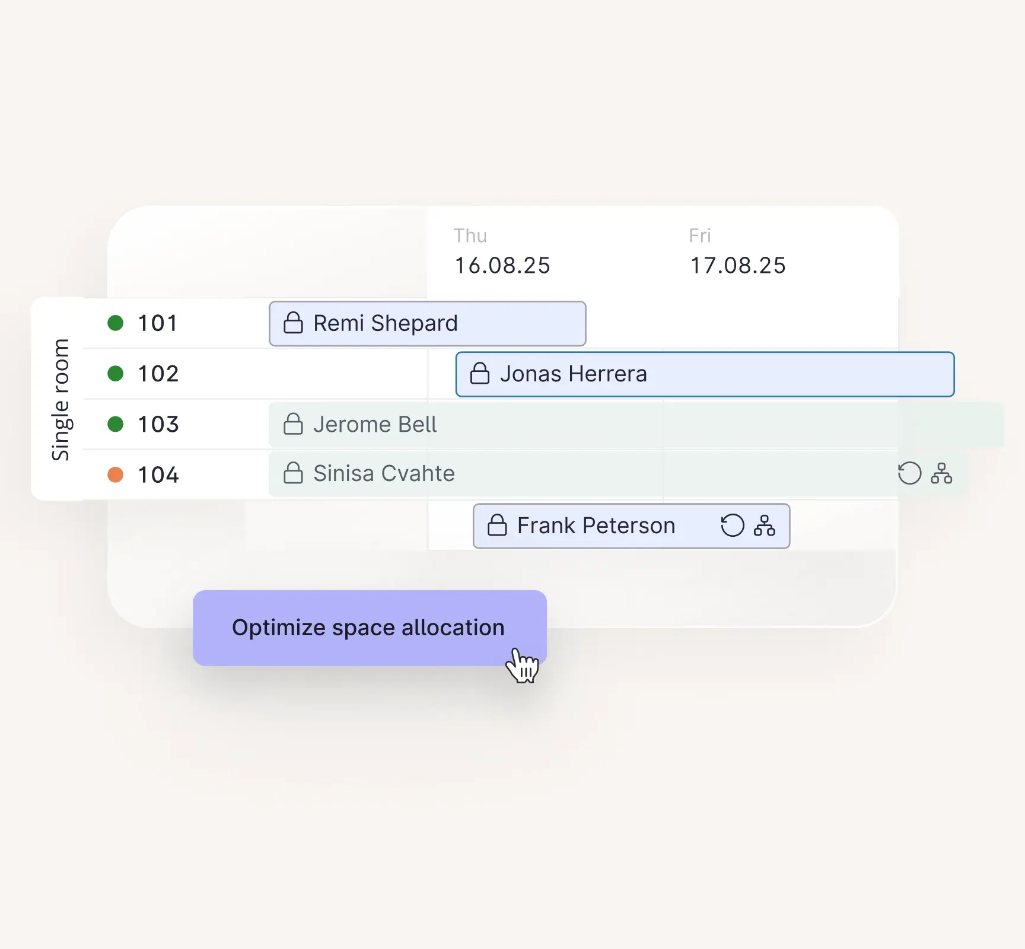The width and height of the screenshot is (1025, 949).
Task: Select room number 103
Action: 158,425
